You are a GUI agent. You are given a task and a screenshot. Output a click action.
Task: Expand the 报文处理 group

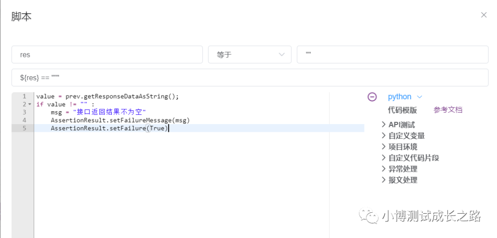click(399, 180)
